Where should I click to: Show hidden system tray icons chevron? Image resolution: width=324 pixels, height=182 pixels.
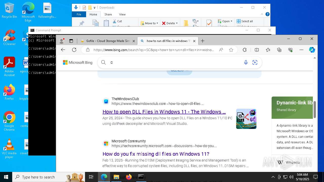pos(273,177)
